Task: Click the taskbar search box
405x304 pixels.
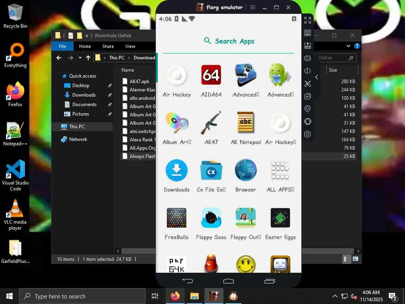Action: coord(82,296)
